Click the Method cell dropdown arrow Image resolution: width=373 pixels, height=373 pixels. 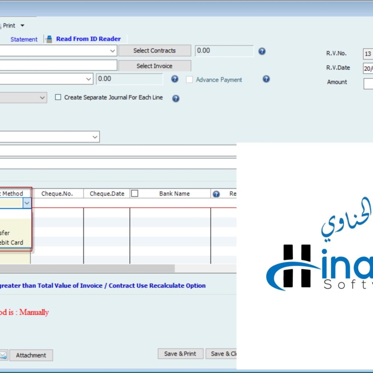tap(27, 203)
